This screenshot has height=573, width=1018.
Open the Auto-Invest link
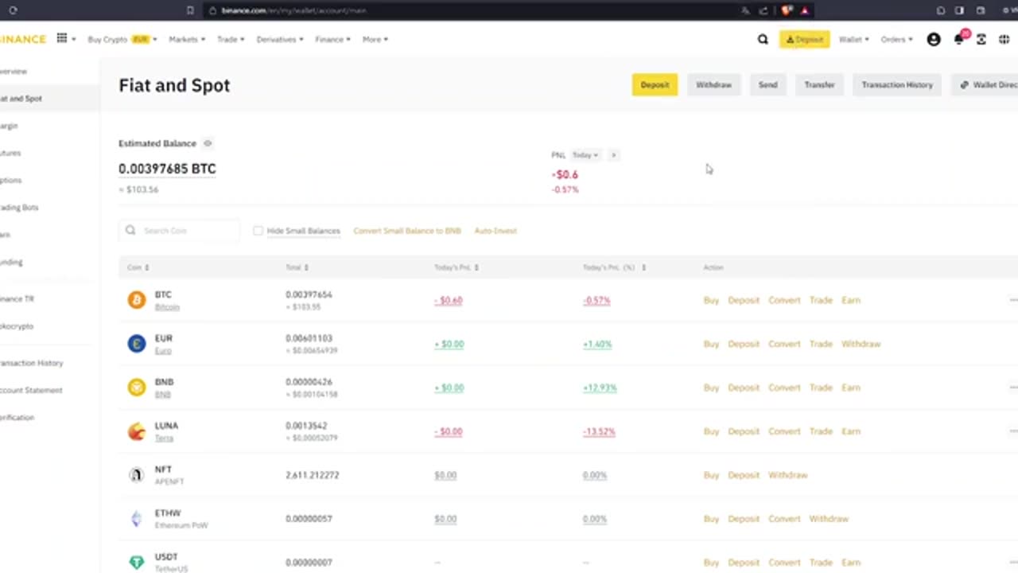[495, 231]
